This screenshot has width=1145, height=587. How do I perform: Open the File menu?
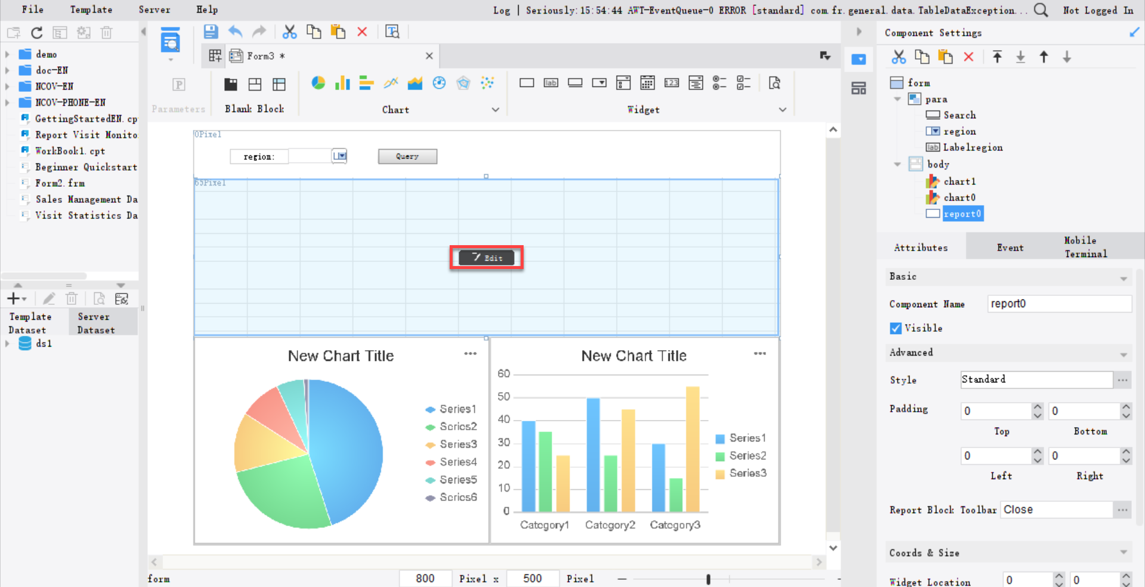(33, 10)
